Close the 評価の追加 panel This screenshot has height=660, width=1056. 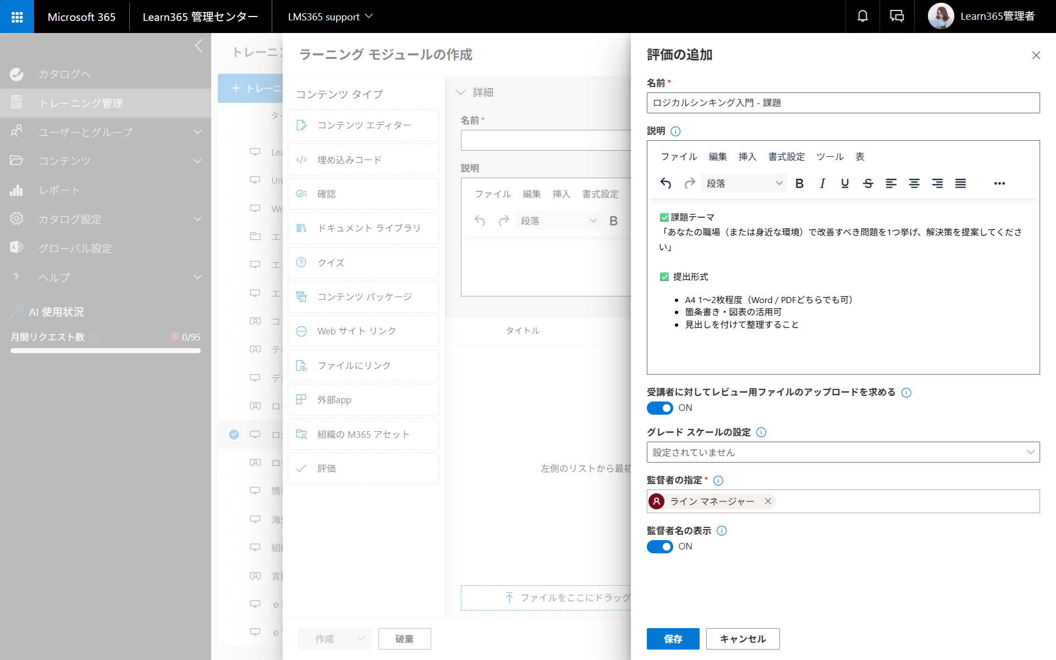(x=1036, y=55)
